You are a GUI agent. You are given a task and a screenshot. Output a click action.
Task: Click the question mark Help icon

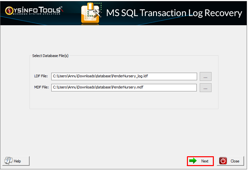(x=9, y=161)
